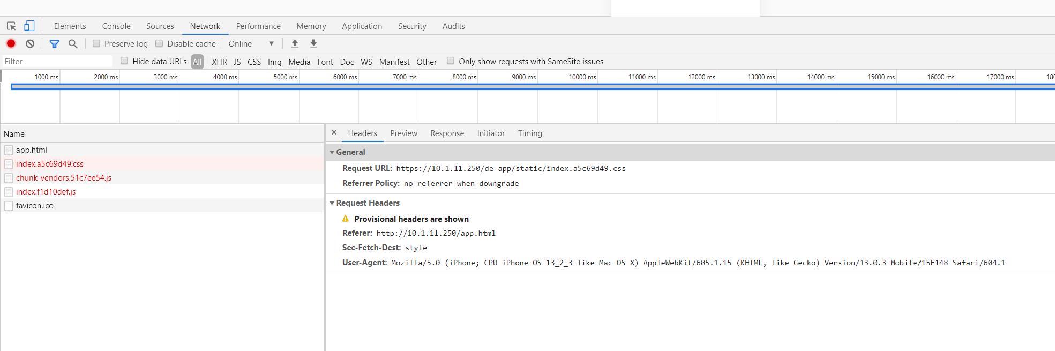Filter requests by Doc

pyautogui.click(x=347, y=62)
